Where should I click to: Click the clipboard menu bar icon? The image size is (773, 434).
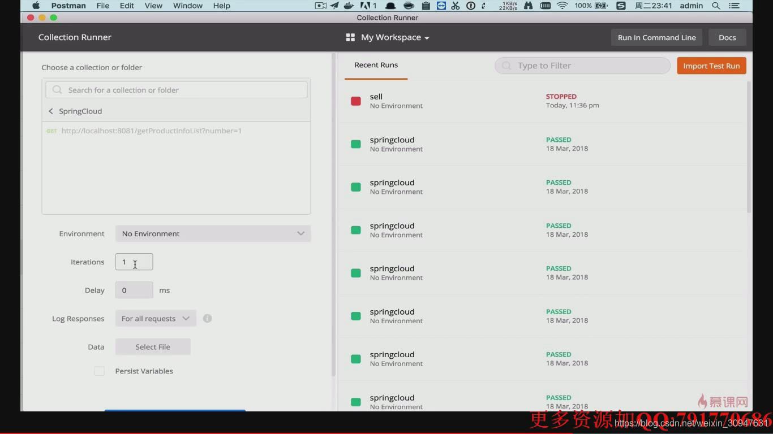426,6
